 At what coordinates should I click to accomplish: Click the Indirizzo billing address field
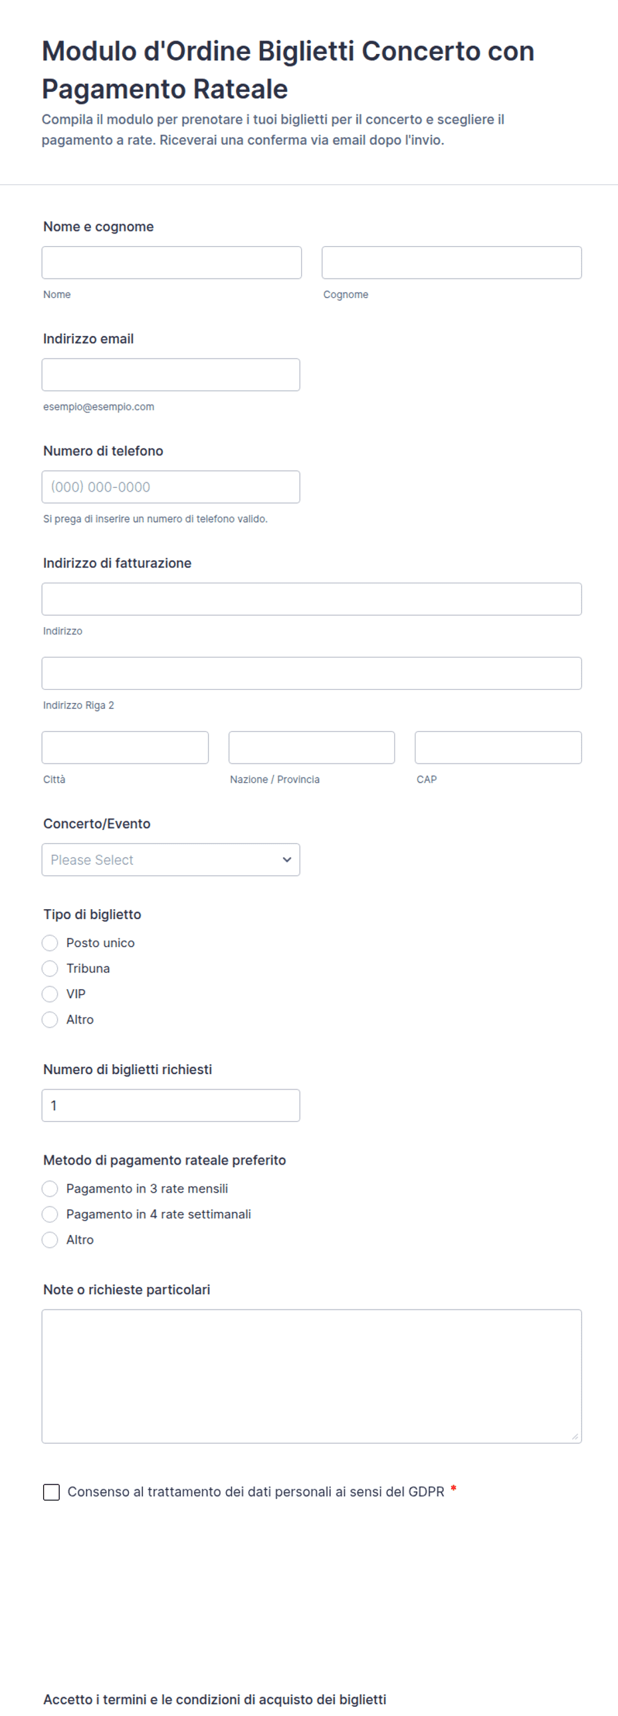point(312,599)
